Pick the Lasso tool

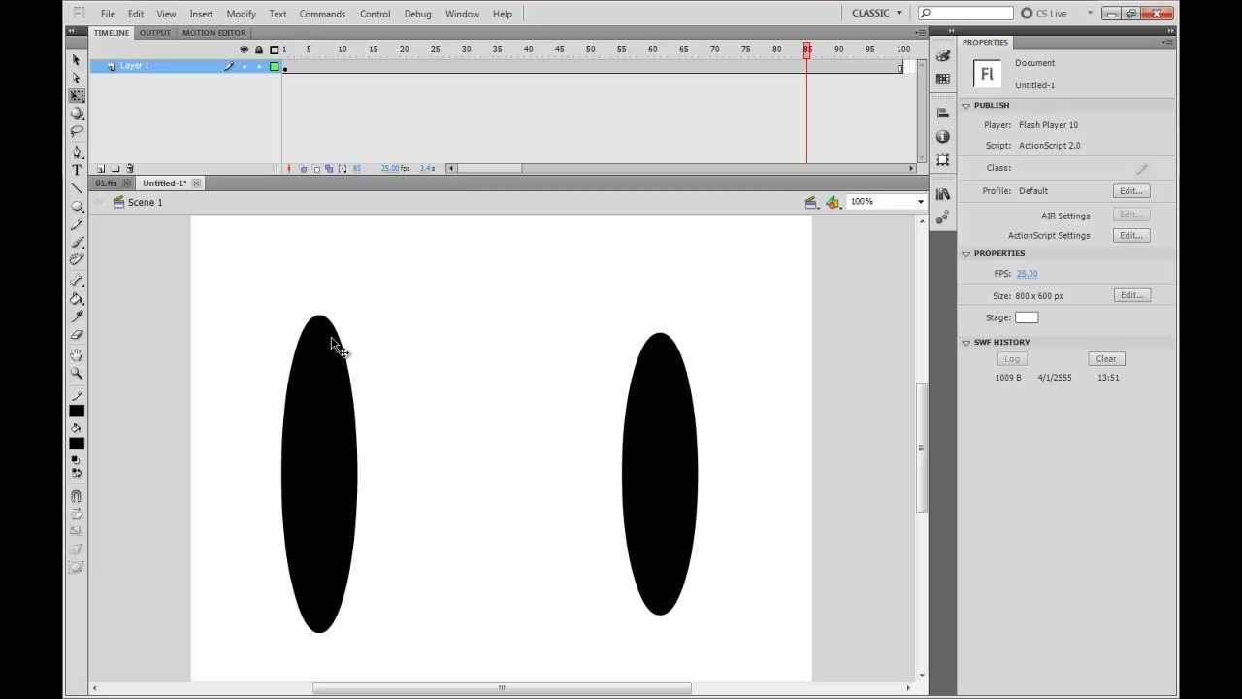77,132
